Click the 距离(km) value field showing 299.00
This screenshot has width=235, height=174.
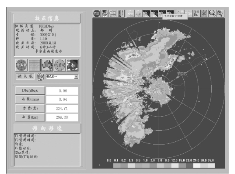[x=62, y=117]
